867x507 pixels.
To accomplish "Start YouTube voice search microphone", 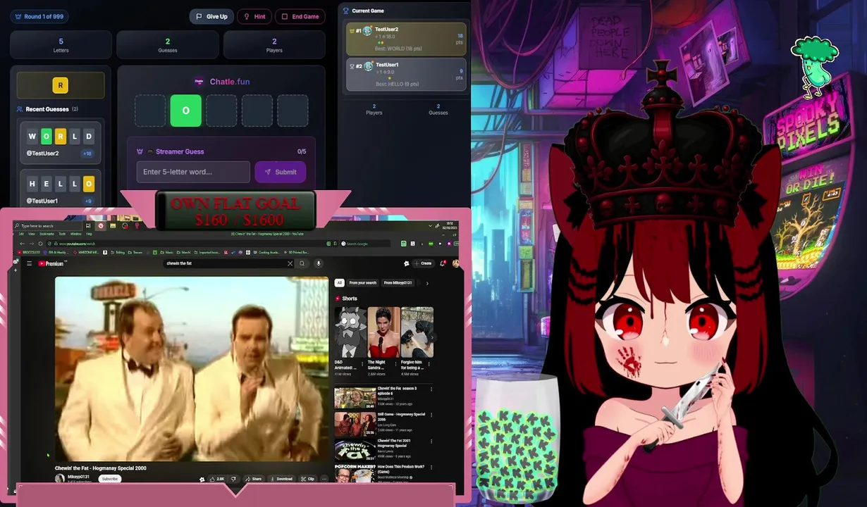I will point(318,263).
